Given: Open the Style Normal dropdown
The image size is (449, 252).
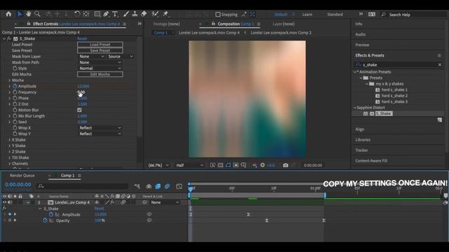Looking at the screenshot, I should 100,69.
